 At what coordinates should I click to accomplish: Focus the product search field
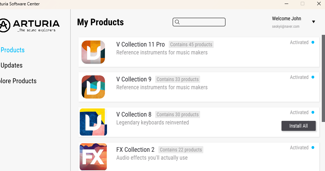pyautogui.click(x=202, y=22)
